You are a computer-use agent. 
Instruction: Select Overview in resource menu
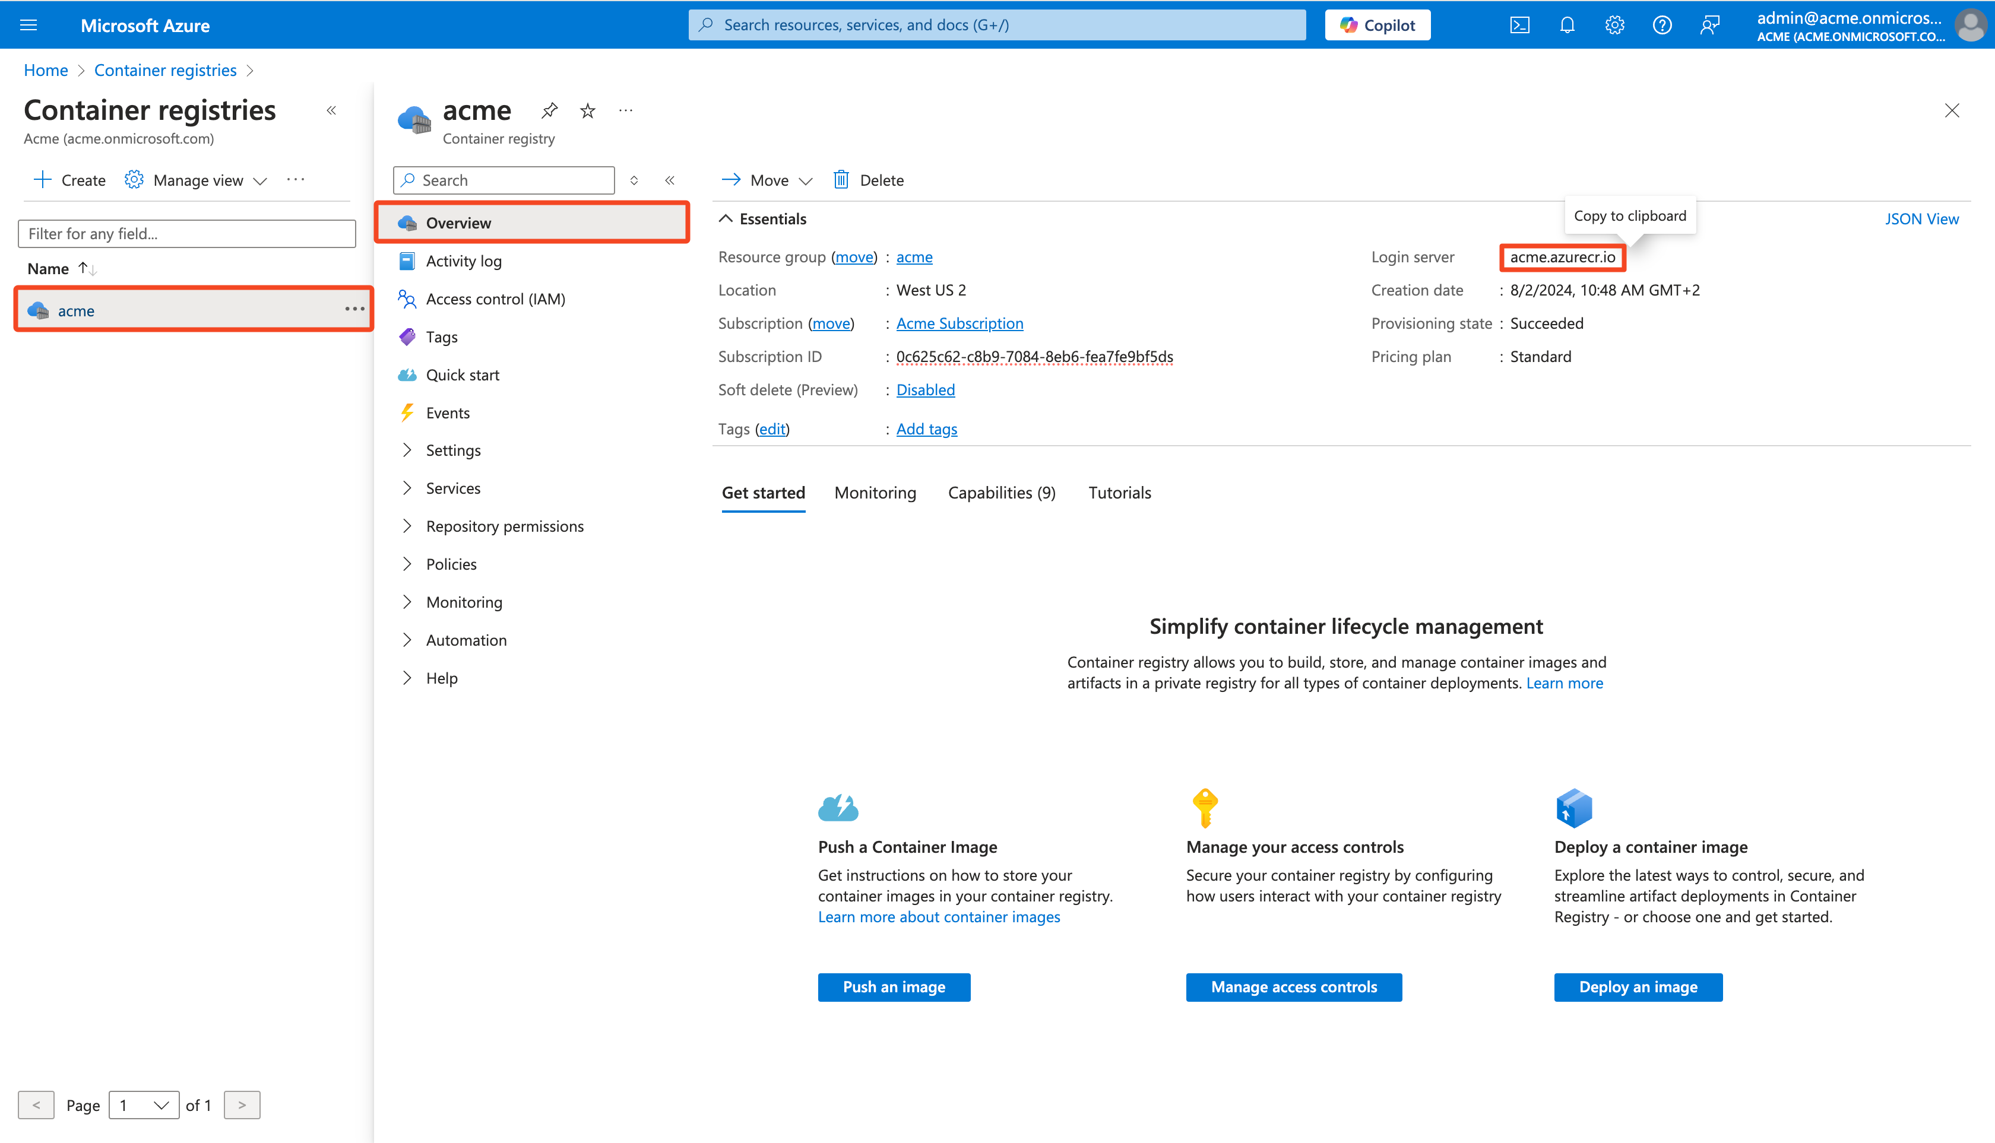[533, 223]
